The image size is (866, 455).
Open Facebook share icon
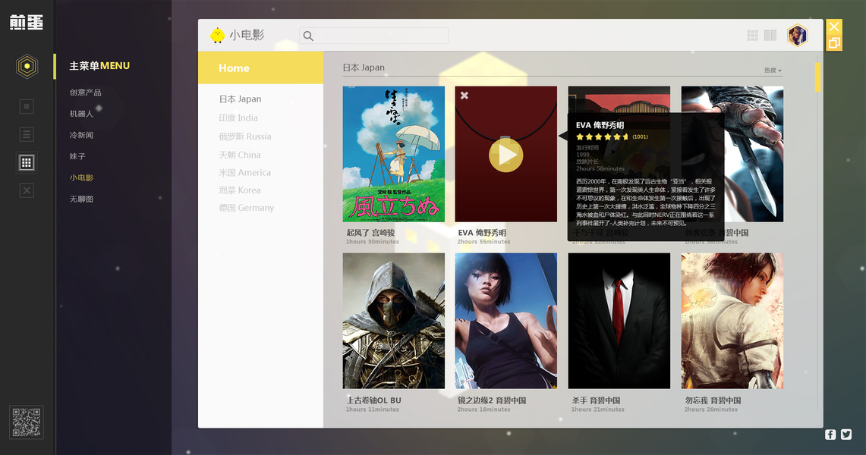pos(830,435)
